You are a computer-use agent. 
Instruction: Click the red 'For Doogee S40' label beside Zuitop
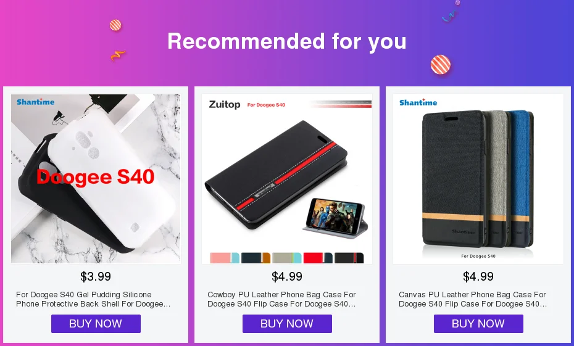(266, 105)
